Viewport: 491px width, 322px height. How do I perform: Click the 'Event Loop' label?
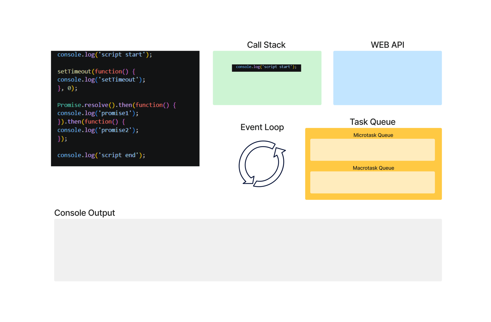click(x=262, y=127)
